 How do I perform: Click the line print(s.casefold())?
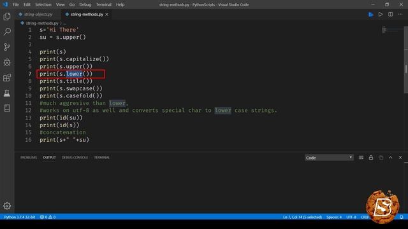(x=71, y=95)
